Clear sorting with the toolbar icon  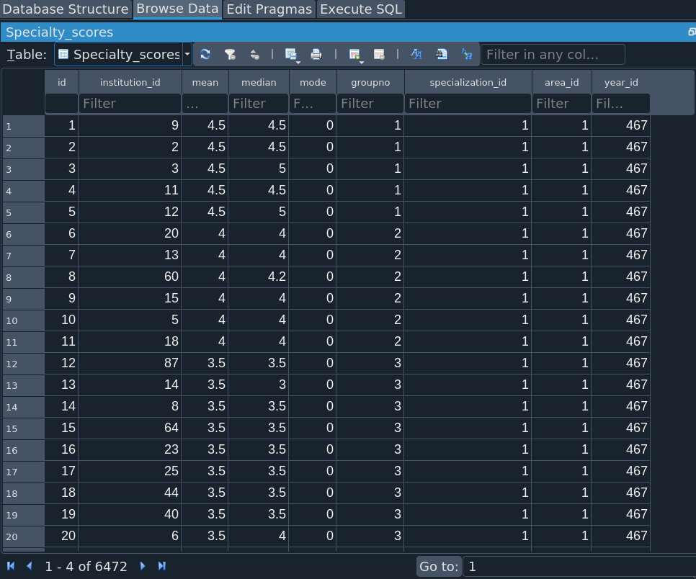pos(254,54)
